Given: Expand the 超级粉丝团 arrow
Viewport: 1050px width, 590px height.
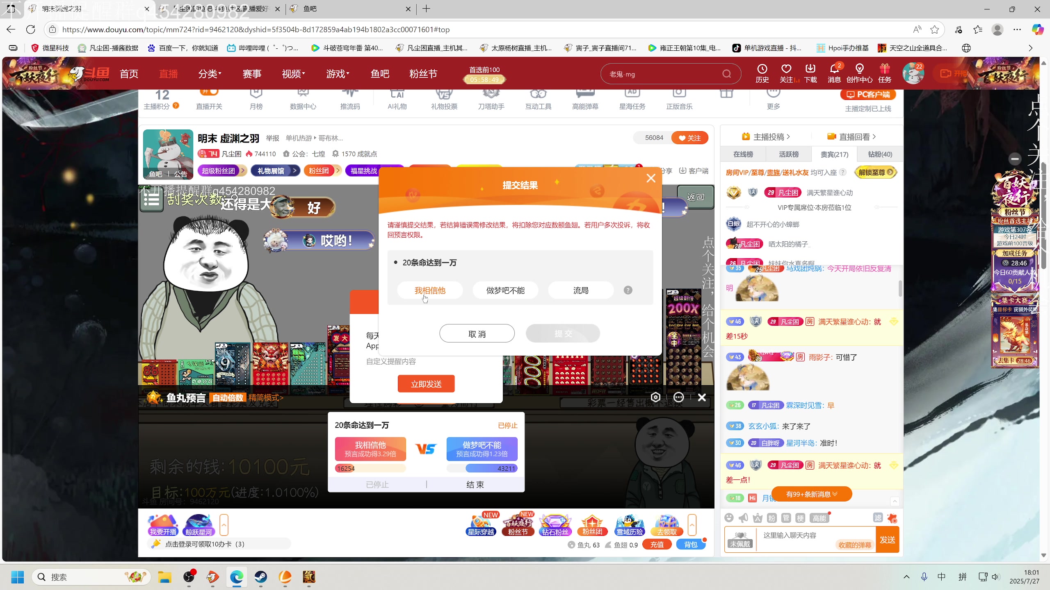Looking at the screenshot, I should click(x=243, y=170).
